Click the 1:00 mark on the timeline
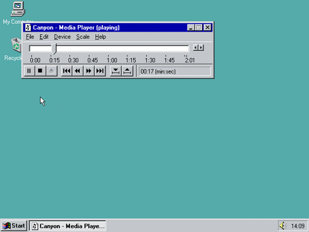The width and height of the screenshot is (309, 232). pyautogui.click(x=112, y=60)
